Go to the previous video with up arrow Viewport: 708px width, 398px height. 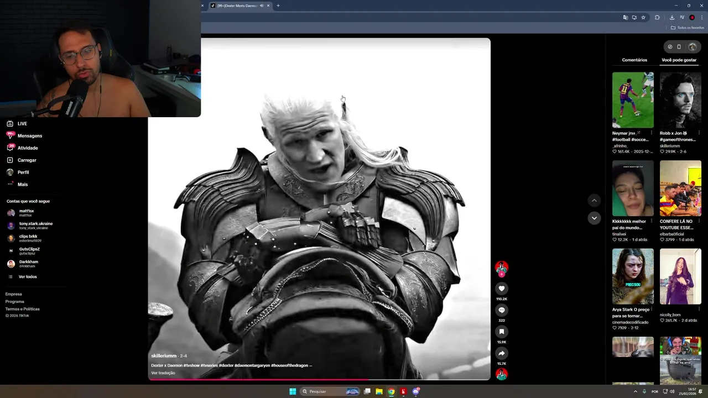click(594, 201)
